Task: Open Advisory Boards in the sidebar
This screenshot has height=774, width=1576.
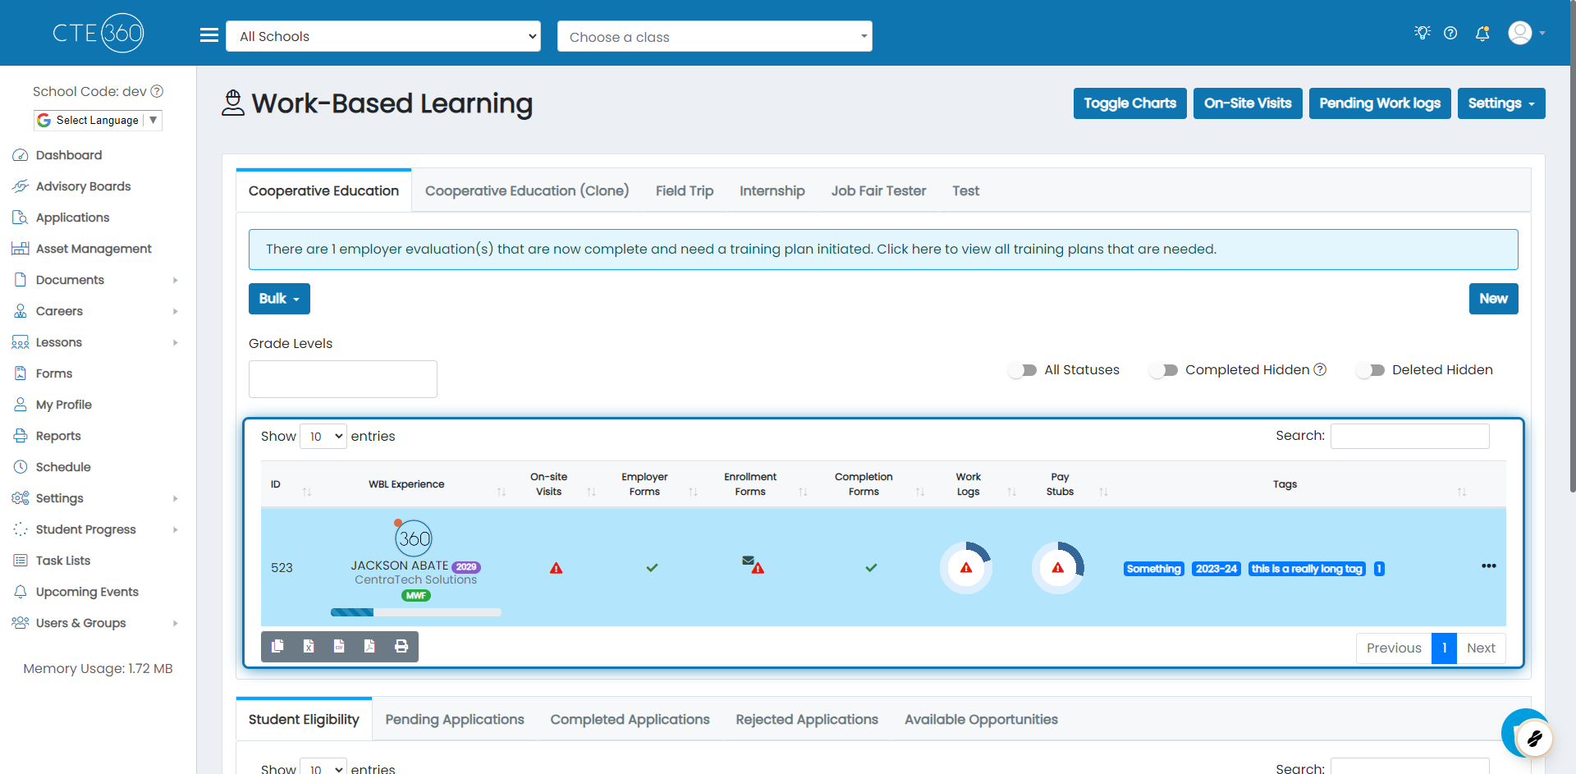Action: [83, 186]
